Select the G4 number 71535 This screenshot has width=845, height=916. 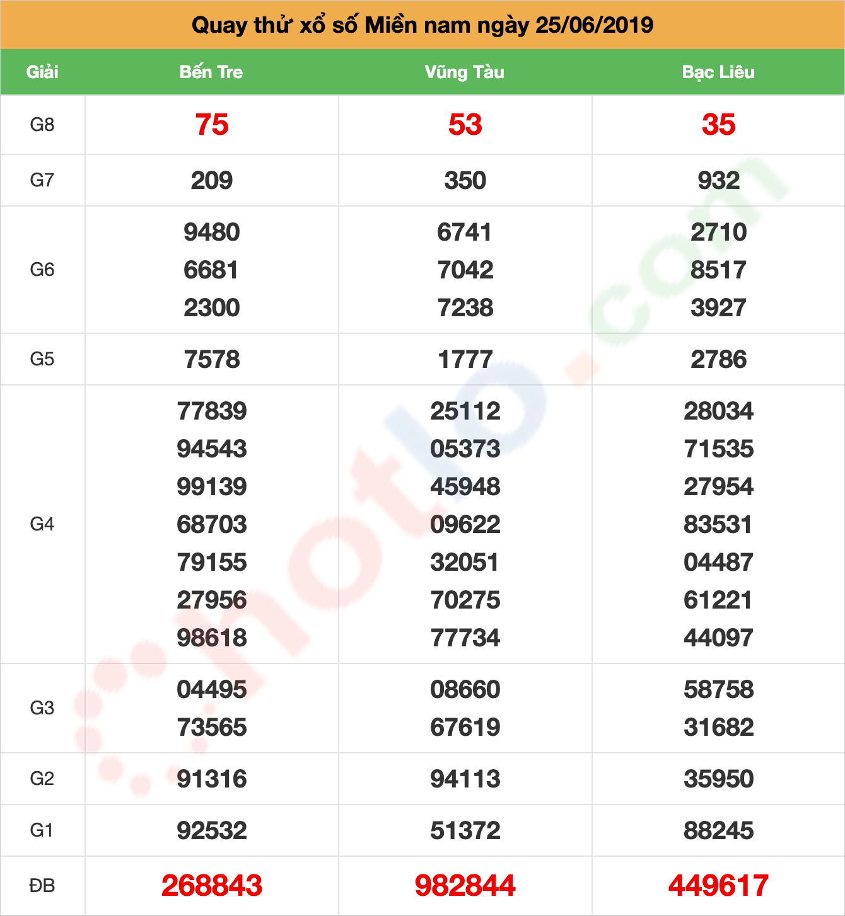[719, 449]
